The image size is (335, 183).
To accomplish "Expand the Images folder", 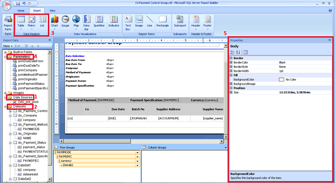I will pyautogui.click(x=5, y=93).
